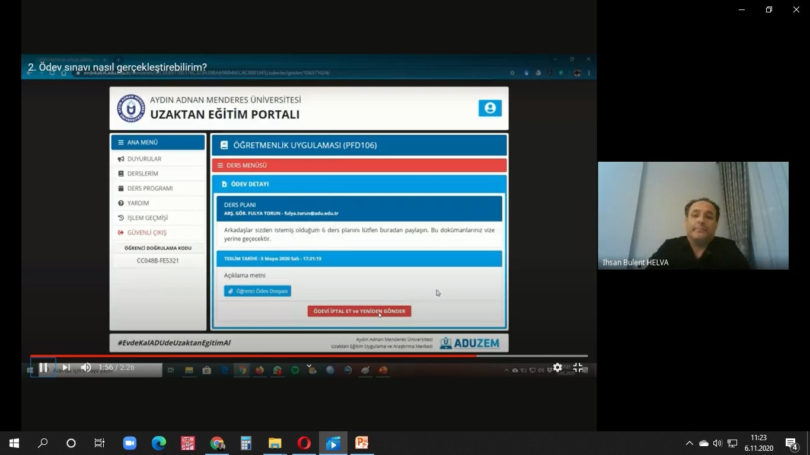This screenshot has width=810, height=455.
Task: Launch Microsoft Edge from the taskbar
Action: coord(159,443)
